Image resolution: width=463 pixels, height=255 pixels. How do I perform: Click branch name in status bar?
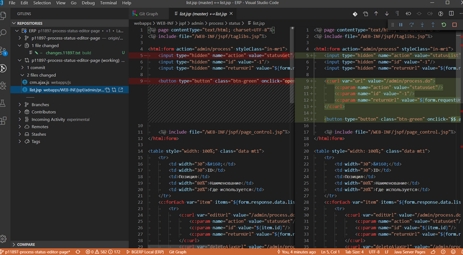click(x=38, y=252)
